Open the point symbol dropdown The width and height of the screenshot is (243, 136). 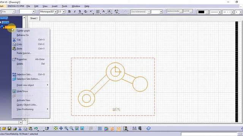pyautogui.click(x=240, y=12)
